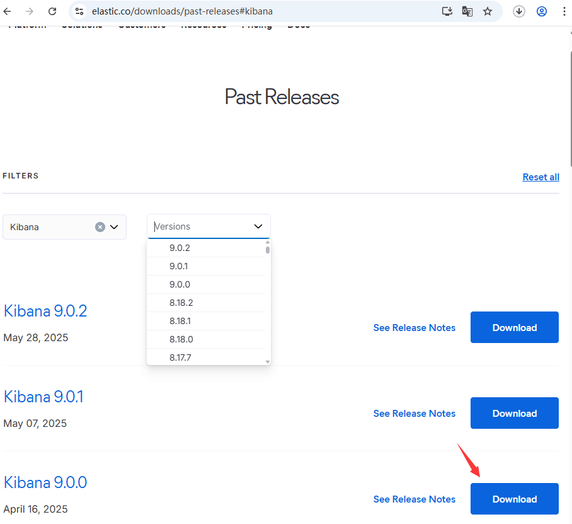Download Kibana 9.0.2
572x524 pixels.
coord(515,327)
